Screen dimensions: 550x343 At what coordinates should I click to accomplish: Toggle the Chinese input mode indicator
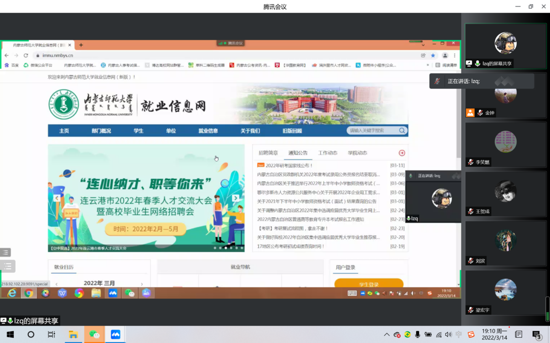coord(459,334)
